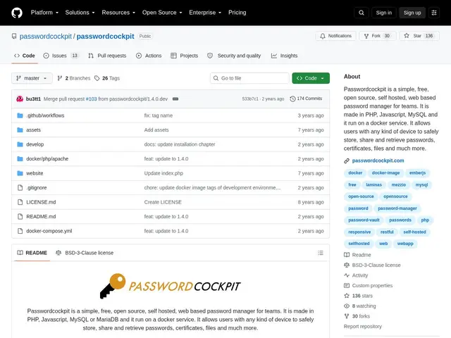Select the BSD-3-Clause license tab in README
The height and width of the screenshot is (338, 451).
(x=85, y=253)
